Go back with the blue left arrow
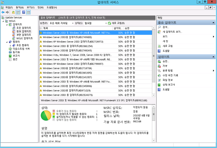217x148 pixels. click(x=3, y=12)
